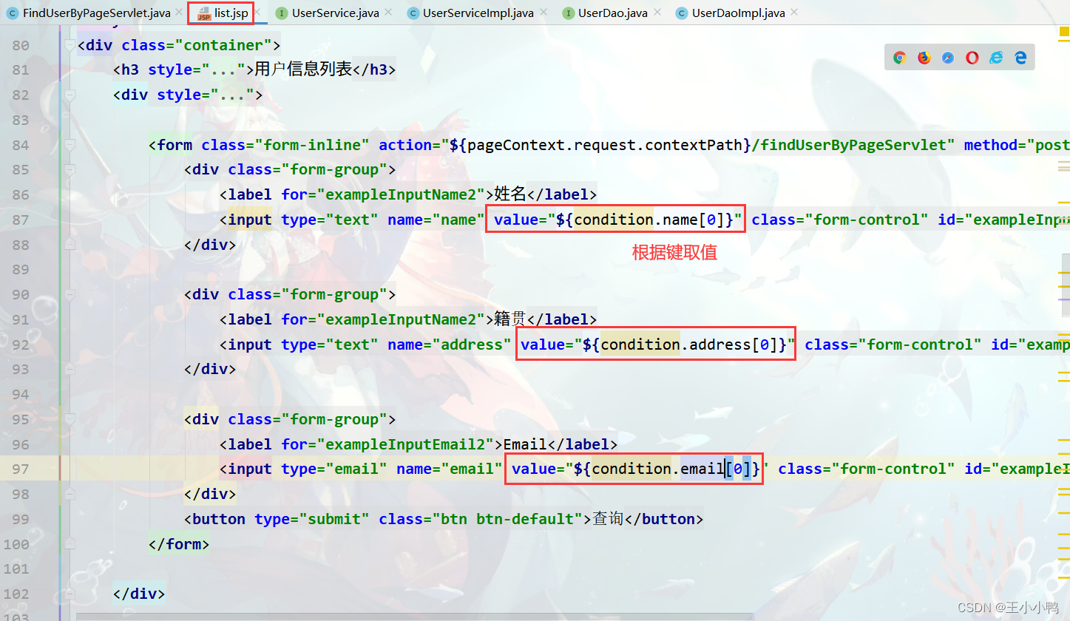Viewport: 1070px width, 621px height.
Task: Click the yellow inspection status indicator
Action: (1063, 30)
